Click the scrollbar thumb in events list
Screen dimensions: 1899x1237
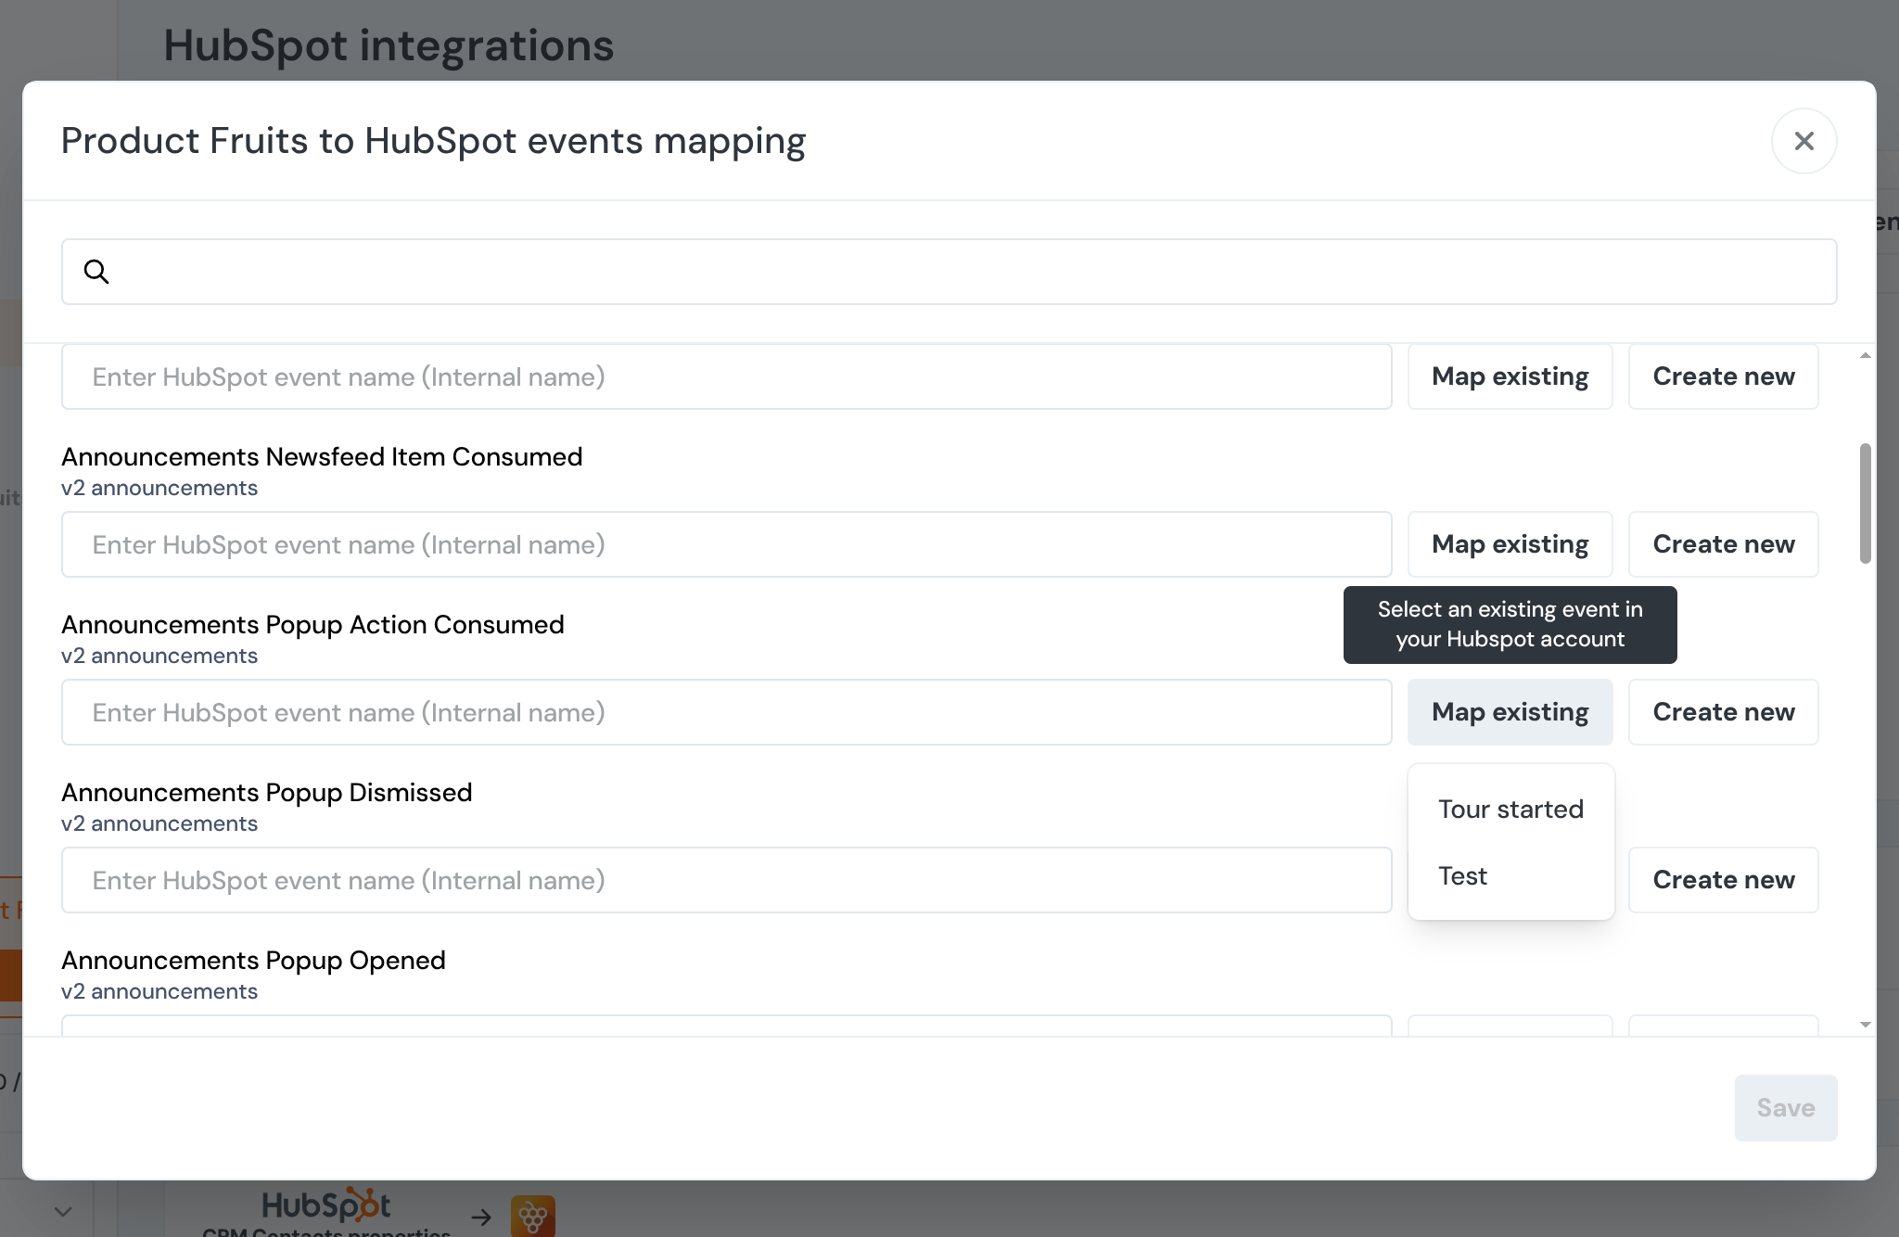pos(1865,503)
